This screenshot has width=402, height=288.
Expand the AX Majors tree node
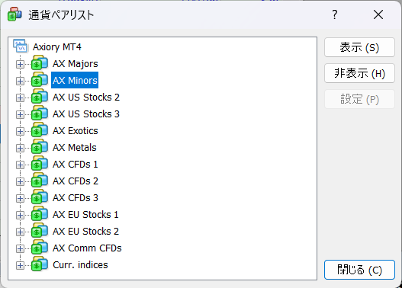(x=20, y=64)
